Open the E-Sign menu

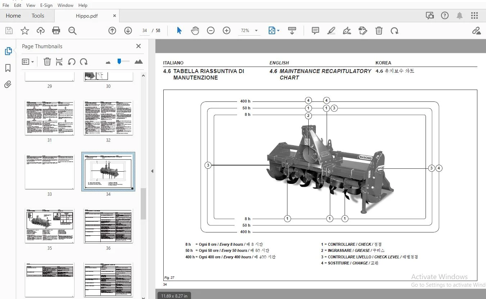click(47, 5)
